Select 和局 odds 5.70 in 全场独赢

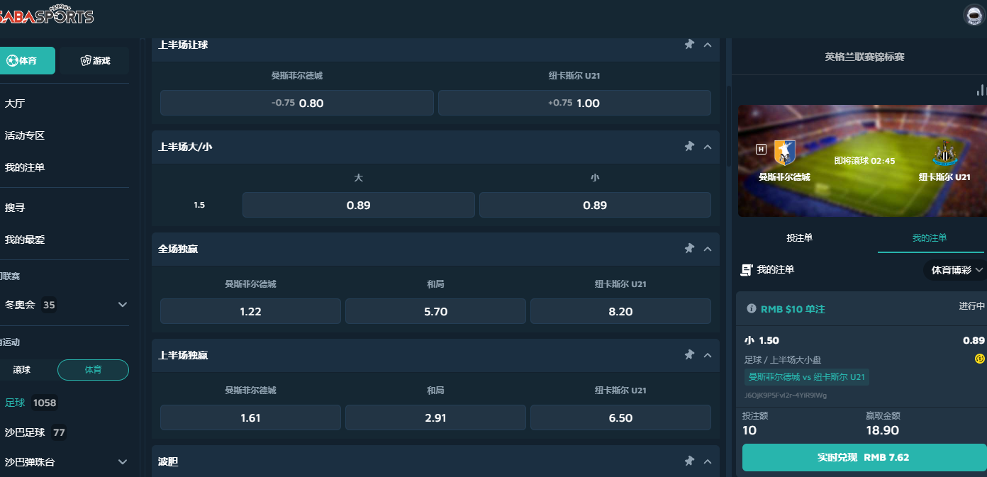[x=435, y=311]
